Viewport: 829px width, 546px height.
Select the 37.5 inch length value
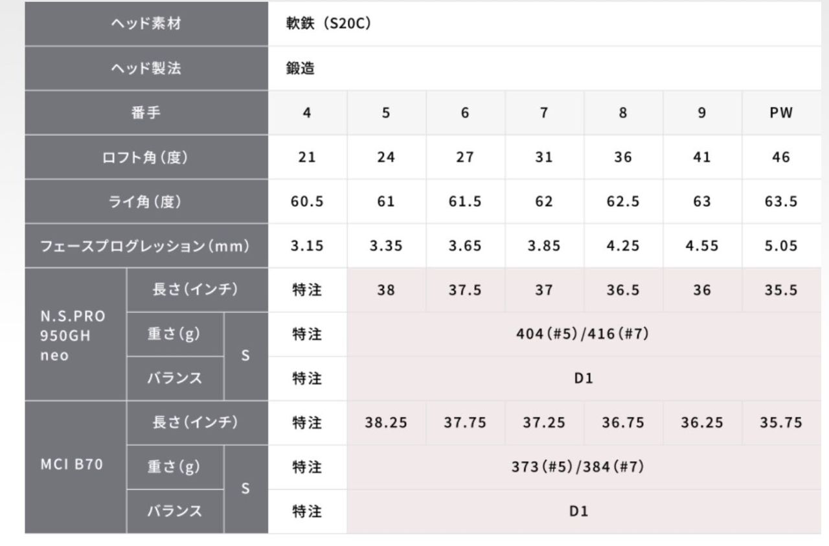(465, 290)
